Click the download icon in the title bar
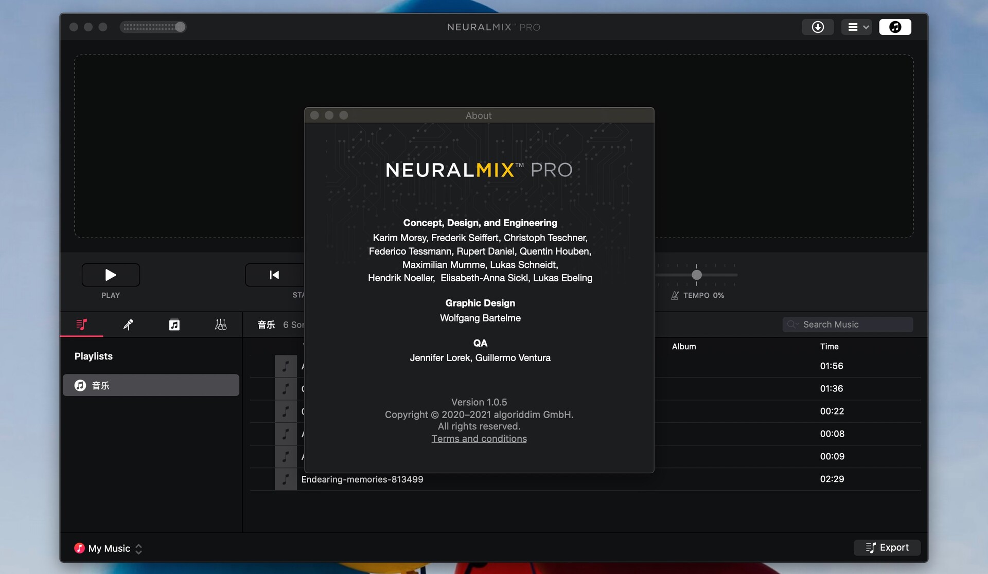 (x=818, y=27)
